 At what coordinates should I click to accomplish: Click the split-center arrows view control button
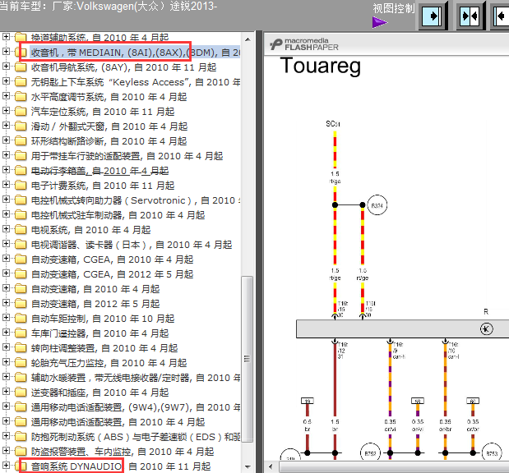tap(470, 16)
